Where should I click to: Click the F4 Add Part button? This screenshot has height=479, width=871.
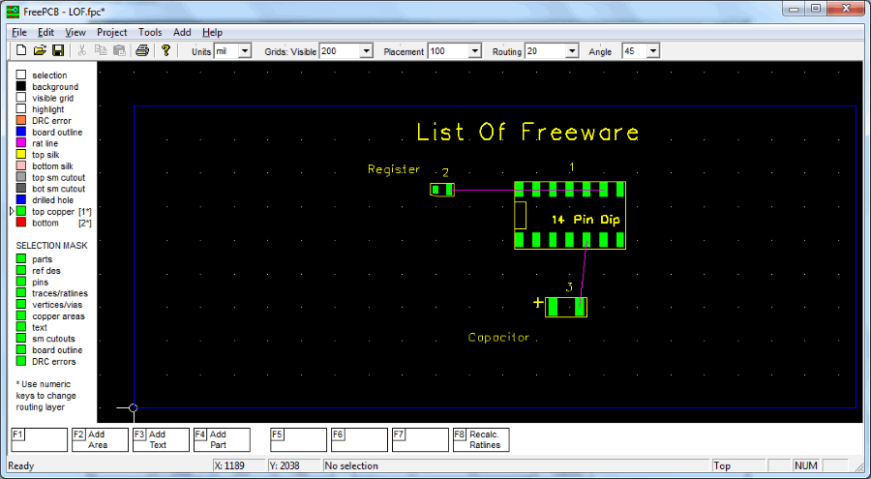[x=223, y=439]
